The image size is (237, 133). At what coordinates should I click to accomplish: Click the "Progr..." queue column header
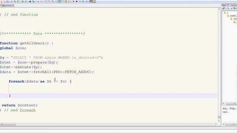click(x=233, y=108)
